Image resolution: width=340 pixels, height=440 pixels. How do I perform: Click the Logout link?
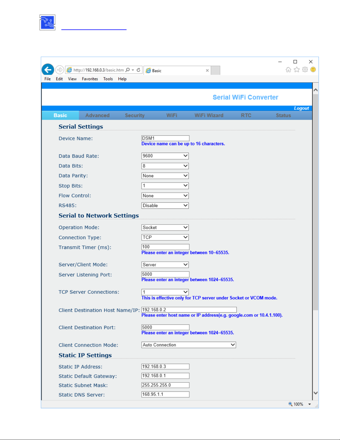[x=301, y=108]
